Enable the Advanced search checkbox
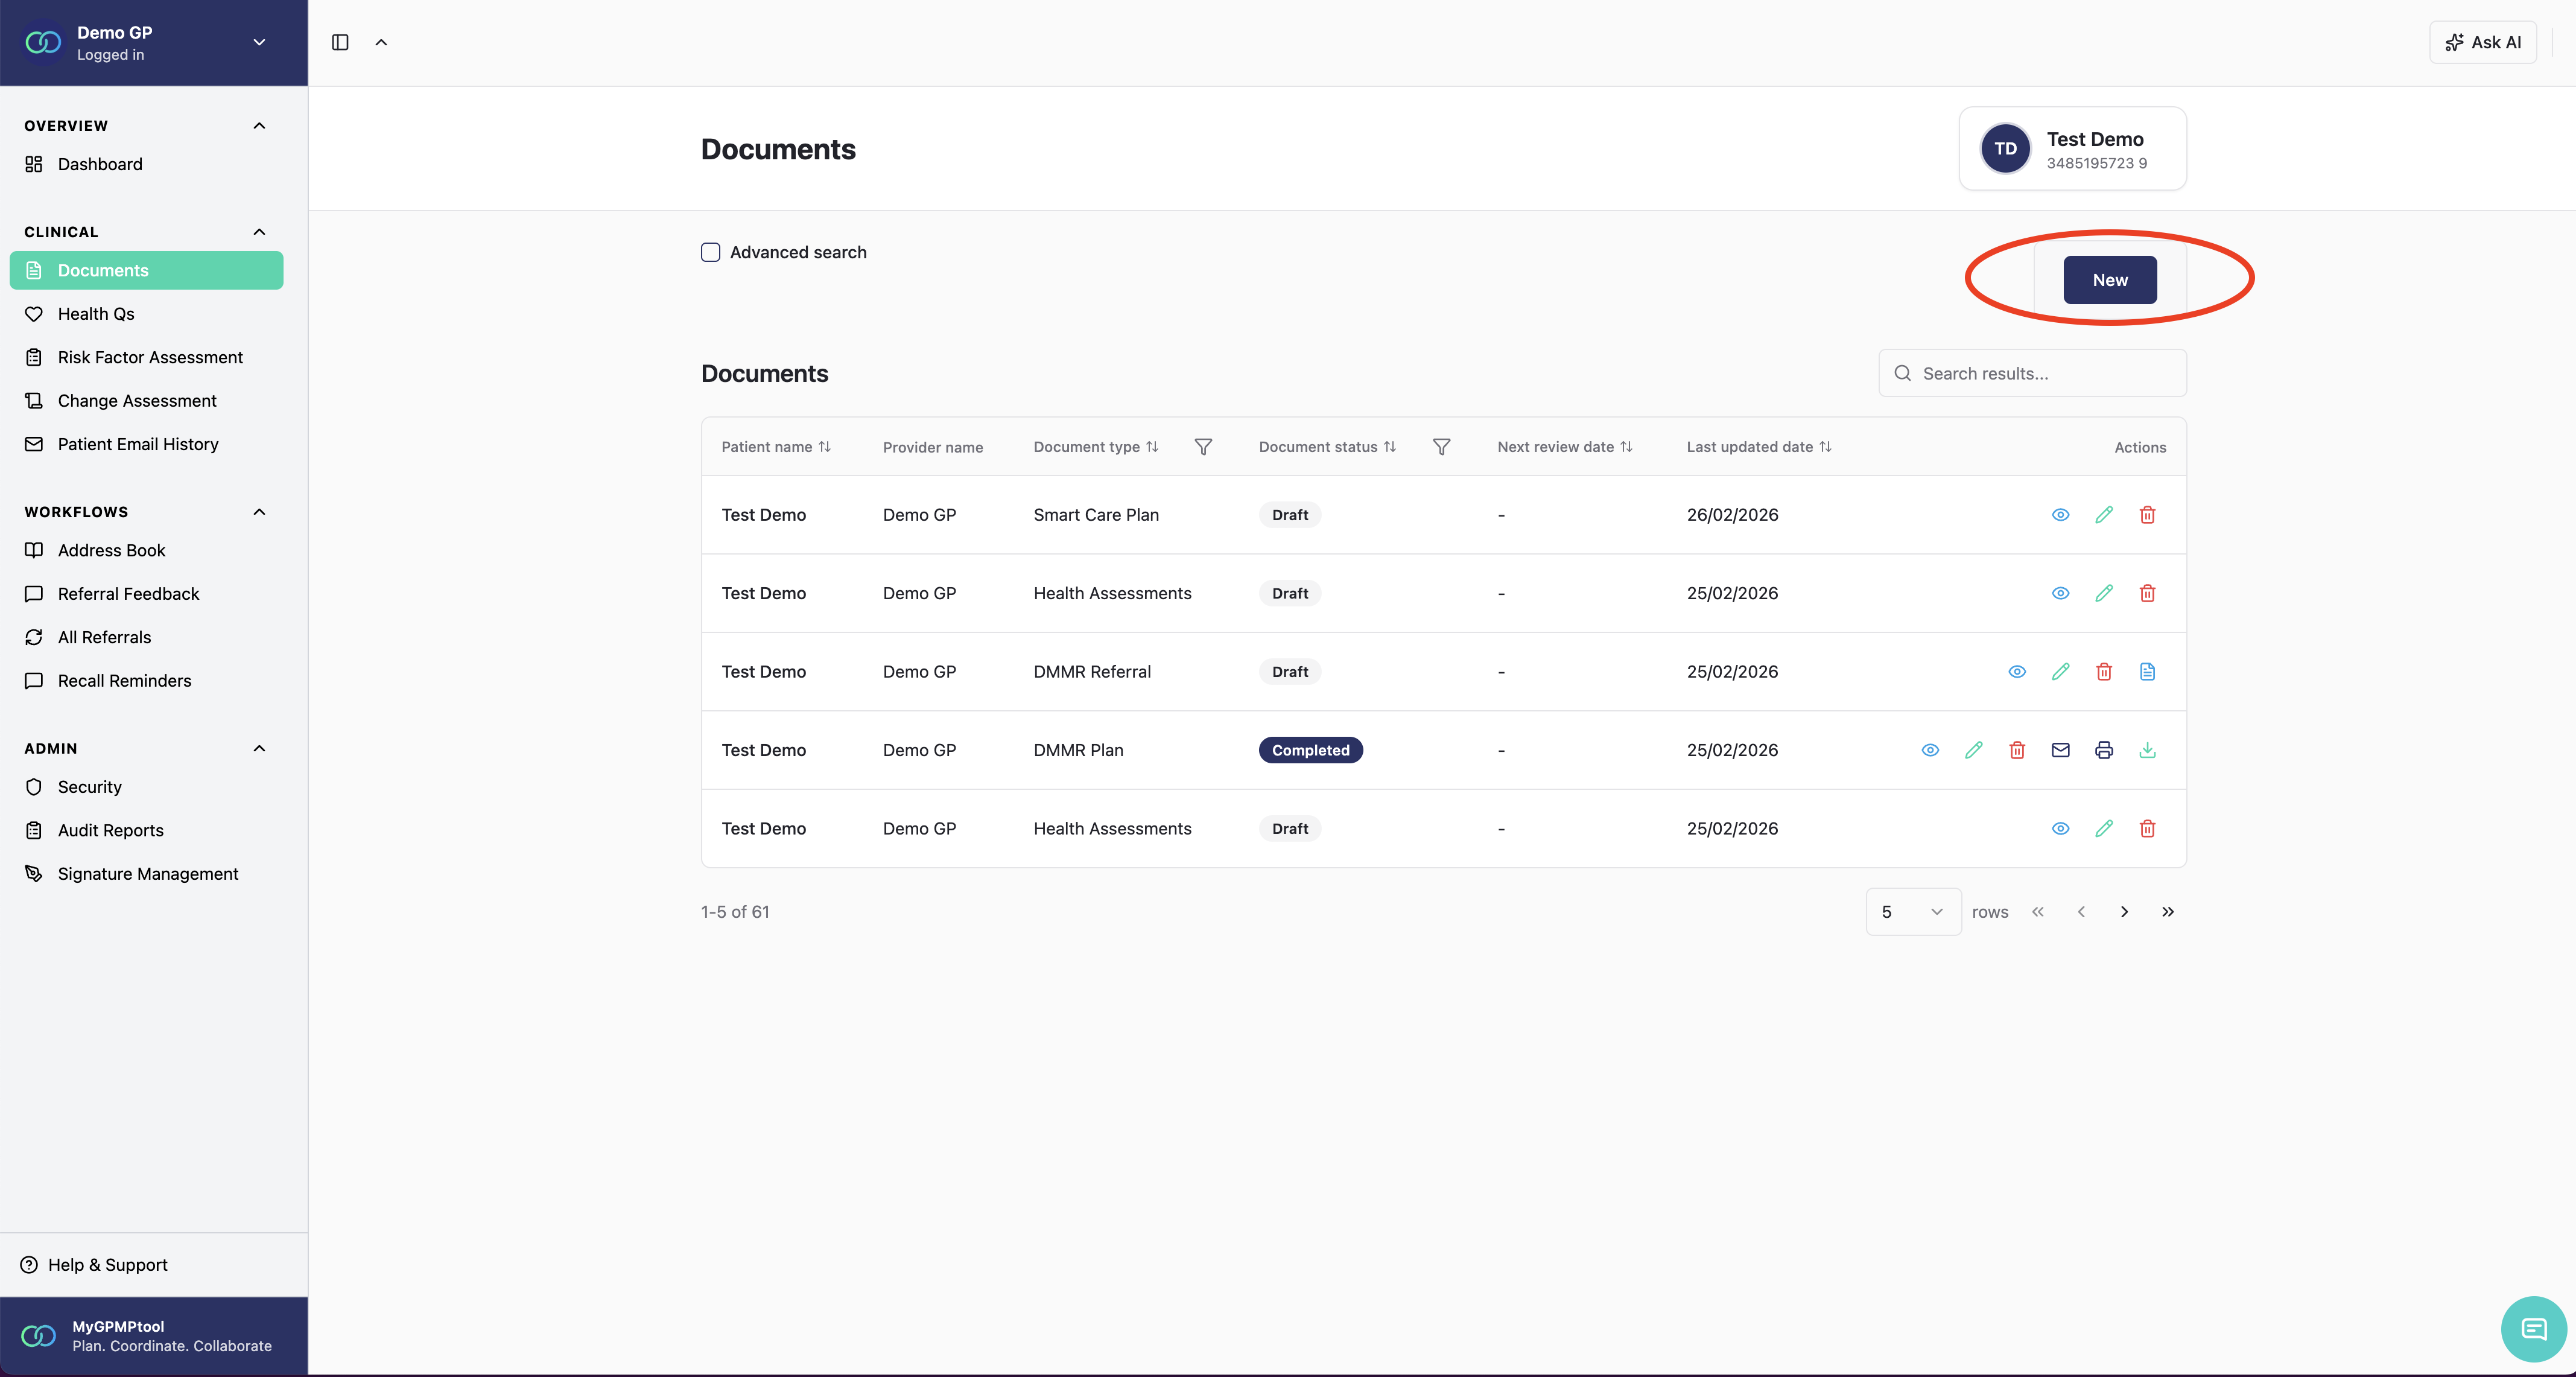 click(711, 252)
